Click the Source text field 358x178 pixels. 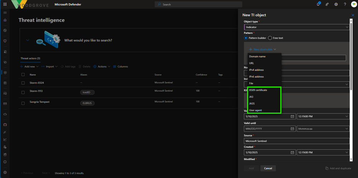pos(297,141)
